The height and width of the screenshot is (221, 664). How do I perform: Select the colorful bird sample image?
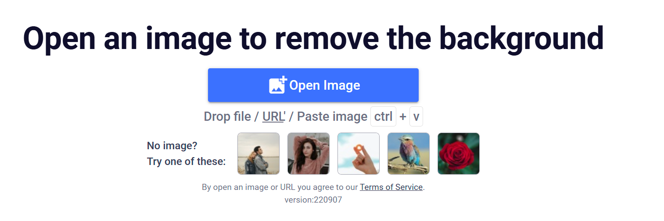(x=409, y=154)
